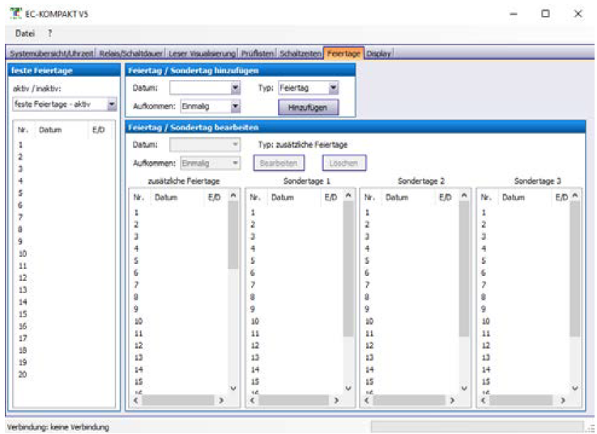Click scroll right arrow in Sondertage 2 list
The width and height of the screenshot is (597, 434).
pos(452,400)
